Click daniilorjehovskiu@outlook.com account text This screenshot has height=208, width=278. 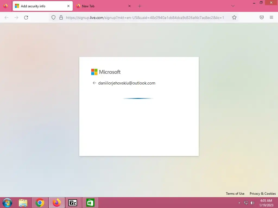tap(127, 83)
